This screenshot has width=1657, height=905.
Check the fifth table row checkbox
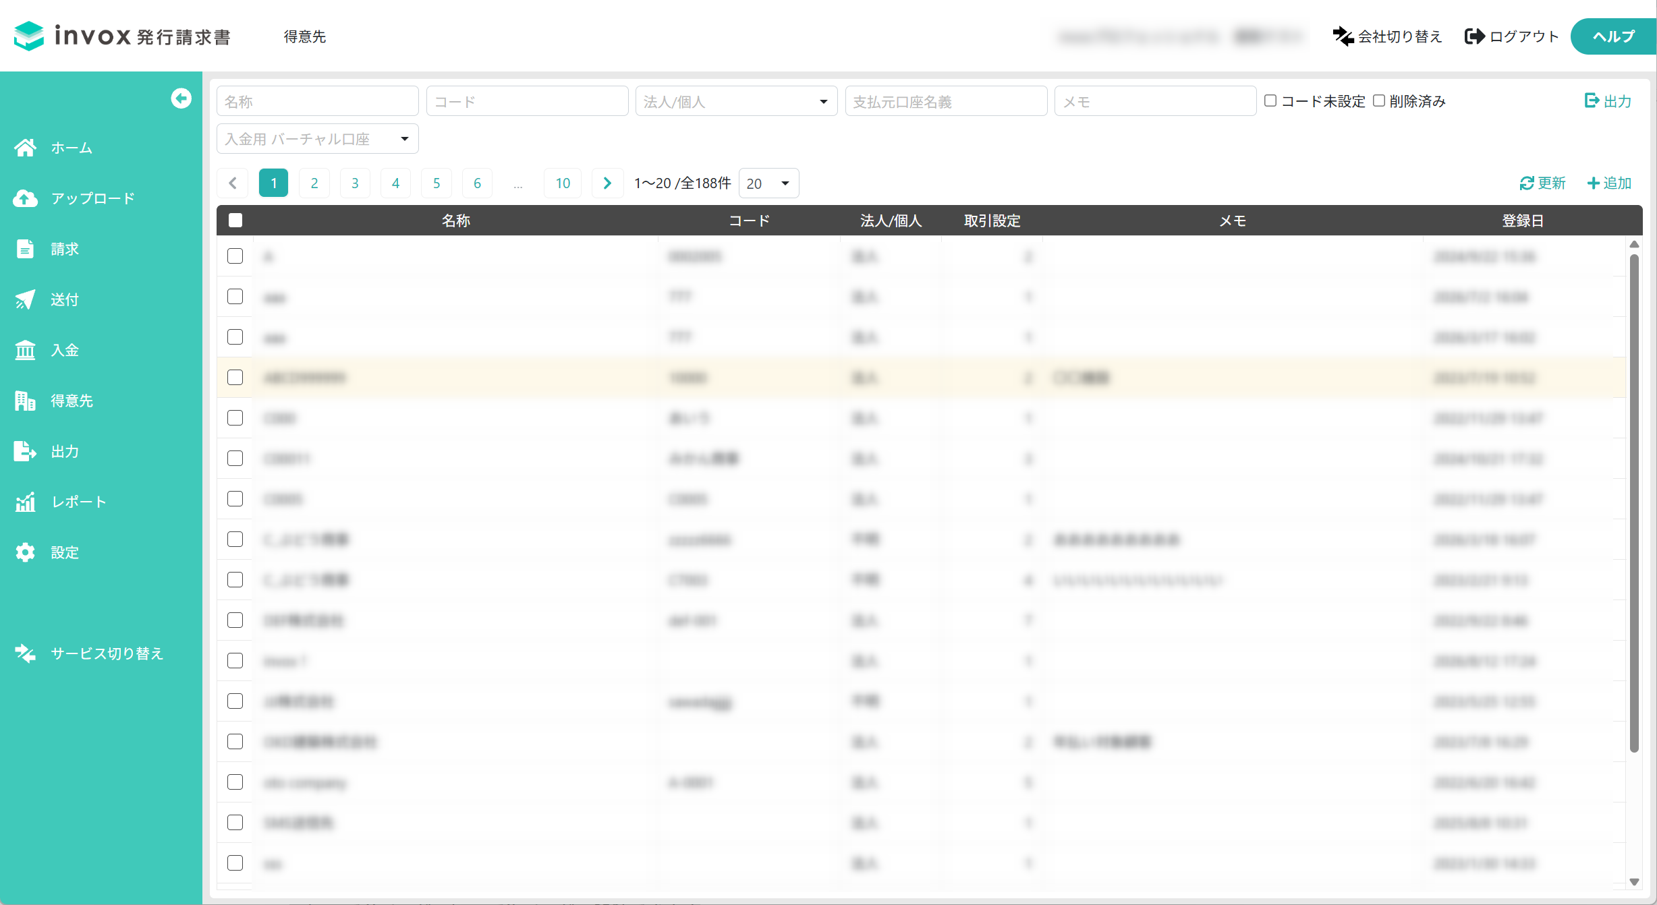[235, 418]
